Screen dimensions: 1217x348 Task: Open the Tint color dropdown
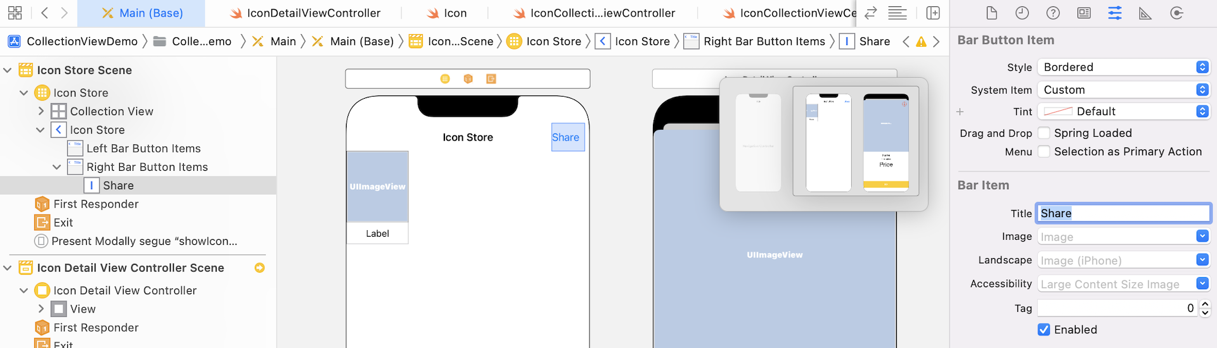coord(1123,111)
